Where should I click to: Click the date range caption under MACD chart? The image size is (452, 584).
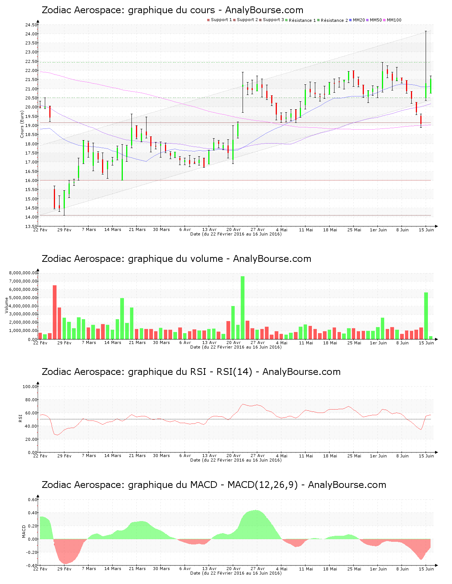tap(236, 573)
